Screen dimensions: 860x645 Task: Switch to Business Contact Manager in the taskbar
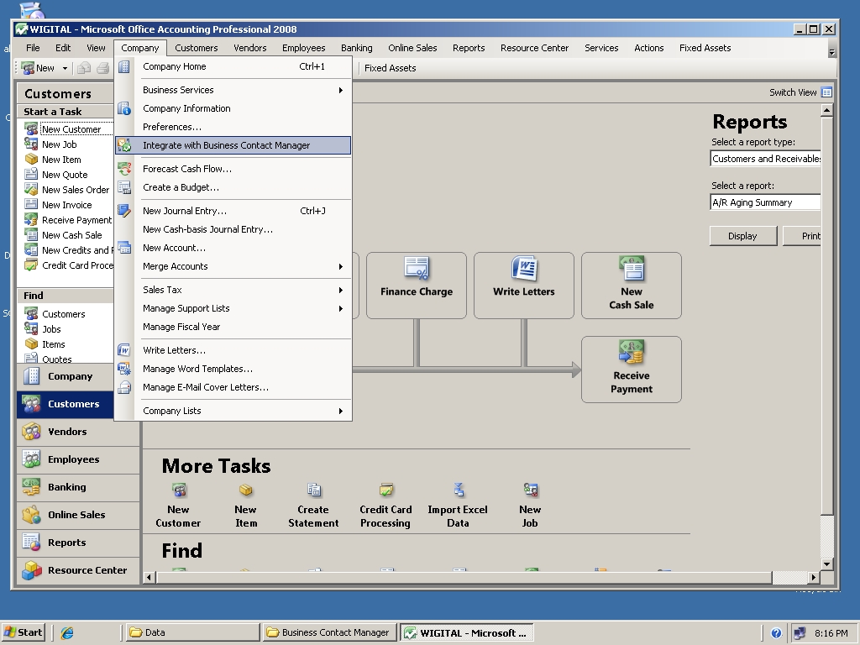[x=329, y=632]
